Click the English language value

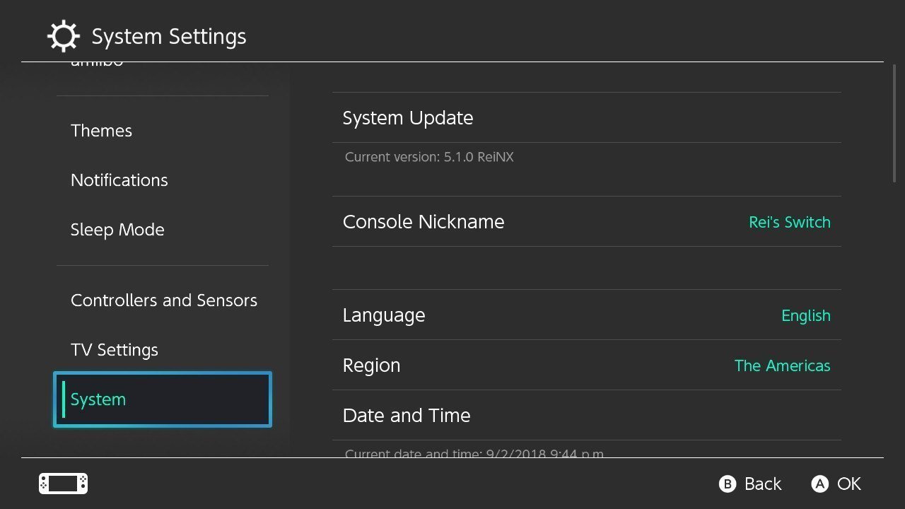[806, 315]
